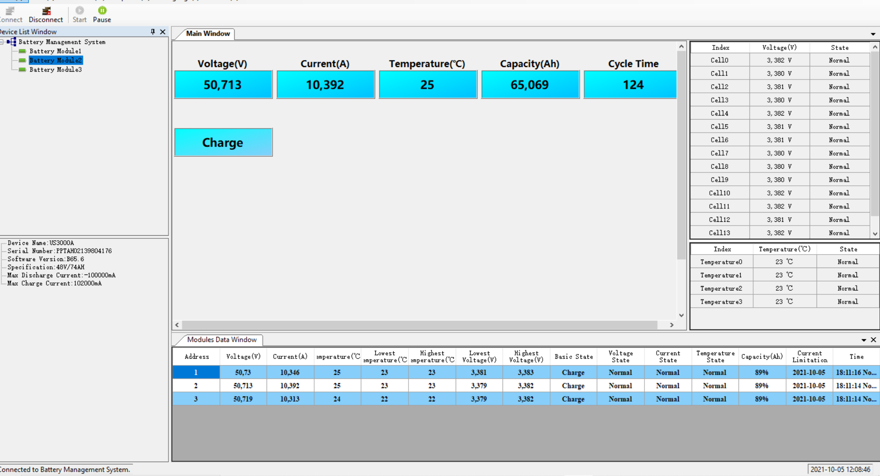Click the Device Name US3000A line
The image size is (880, 476).
coord(41,243)
